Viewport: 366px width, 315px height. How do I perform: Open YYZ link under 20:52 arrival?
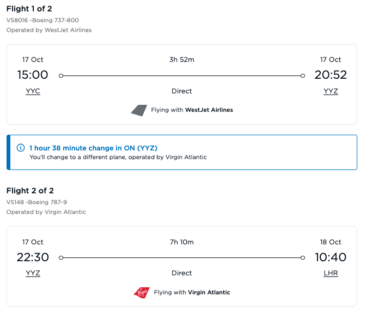[x=331, y=91]
